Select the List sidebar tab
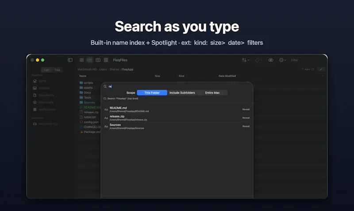This screenshot has height=211, width=354. (x=46, y=70)
